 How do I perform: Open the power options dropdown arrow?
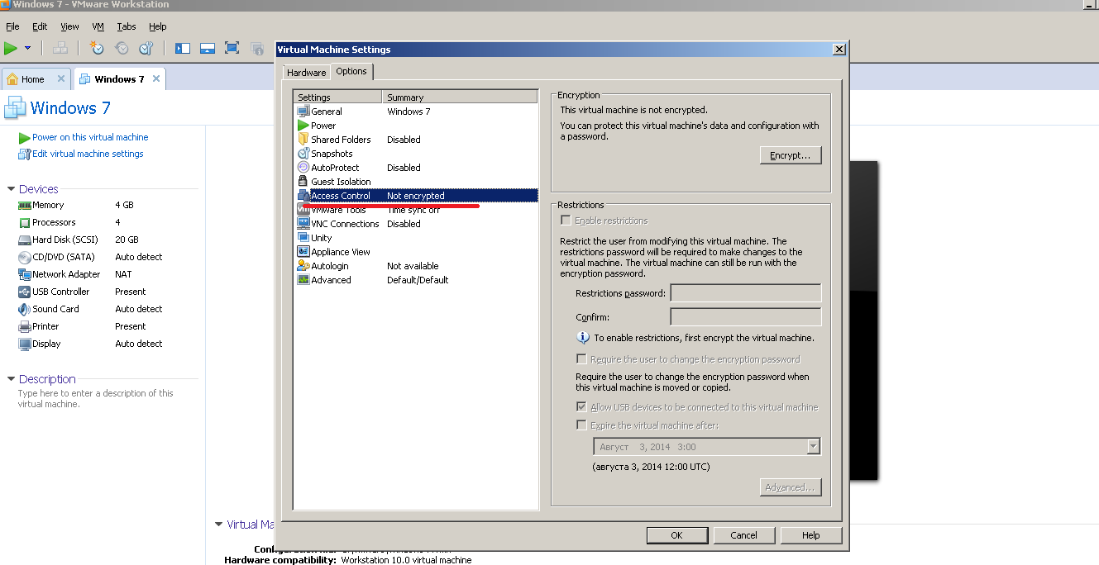[x=28, y=48]
